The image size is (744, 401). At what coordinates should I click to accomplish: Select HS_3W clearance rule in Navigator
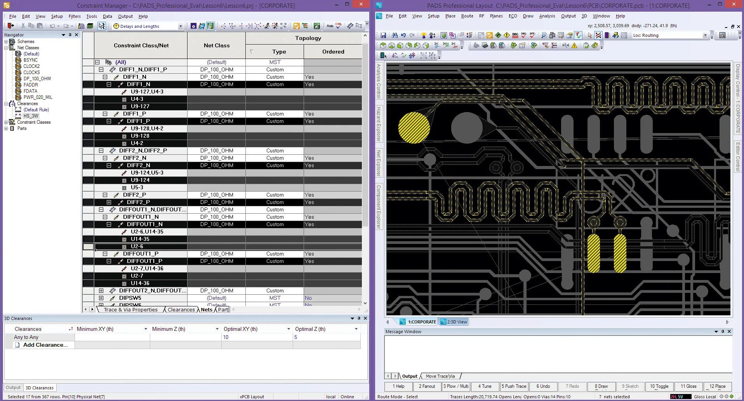[x=31, y=116]
